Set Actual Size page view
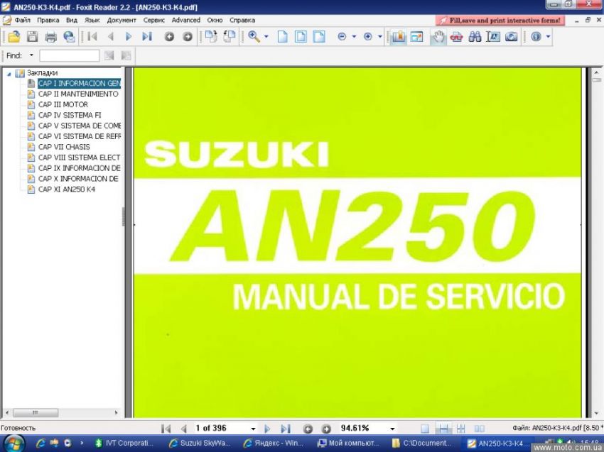Viewport: 604px width, 452px height. [282, 37]
